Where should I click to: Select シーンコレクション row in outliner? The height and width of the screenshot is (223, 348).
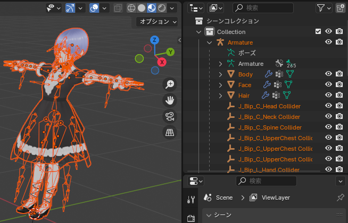(233, 21)
